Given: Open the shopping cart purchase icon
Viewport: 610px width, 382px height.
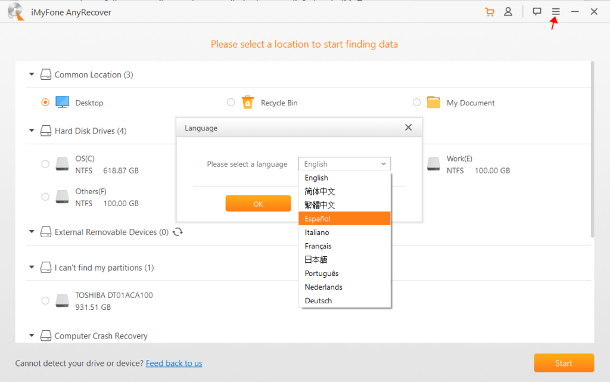Looking at the screenshot, I should click(490, 12).
